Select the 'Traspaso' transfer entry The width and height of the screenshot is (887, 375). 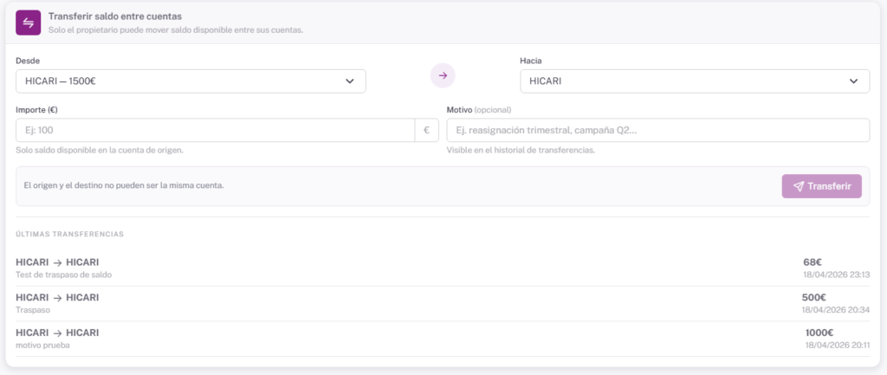(35, 309)
